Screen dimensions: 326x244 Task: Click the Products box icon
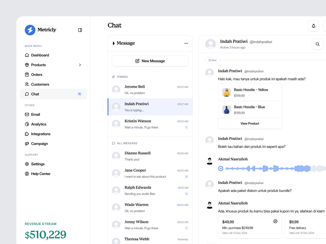click(27, 65)
